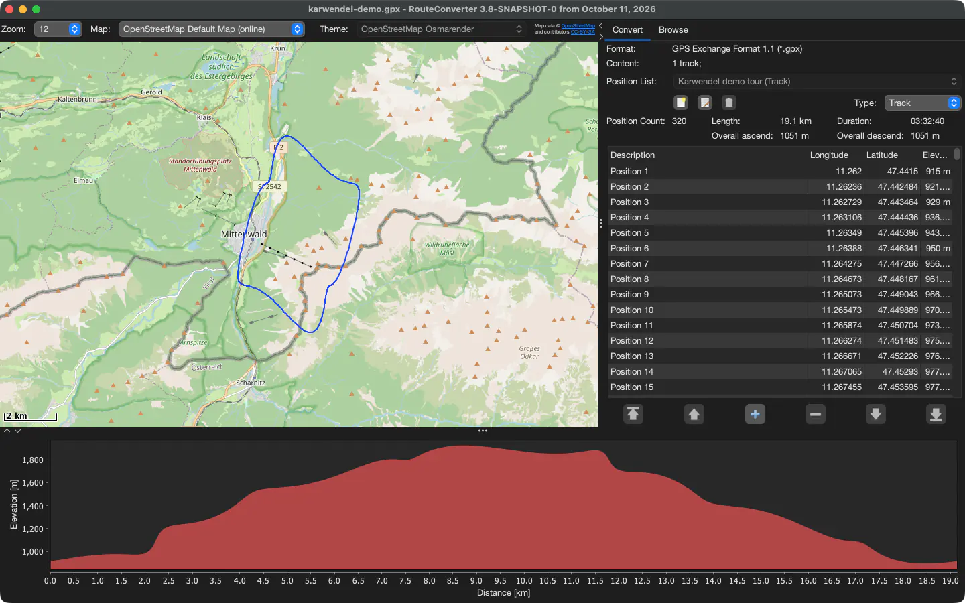
Task: Click the Scharnitz label on the map
Action: pyautogui.click(x=251, y=383)
